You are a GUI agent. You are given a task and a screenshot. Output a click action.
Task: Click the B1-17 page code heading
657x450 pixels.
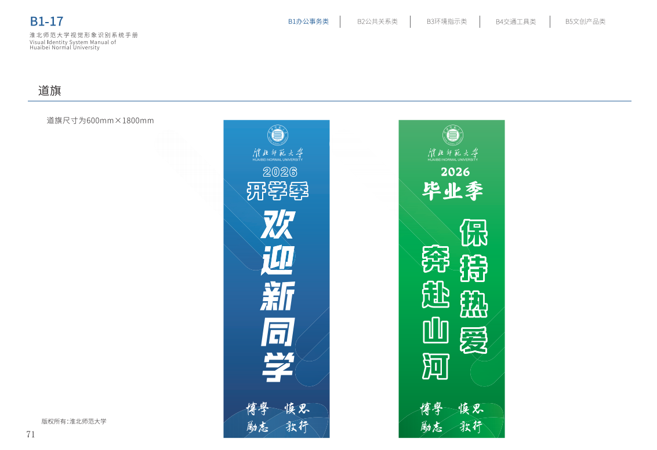(46, 21)
